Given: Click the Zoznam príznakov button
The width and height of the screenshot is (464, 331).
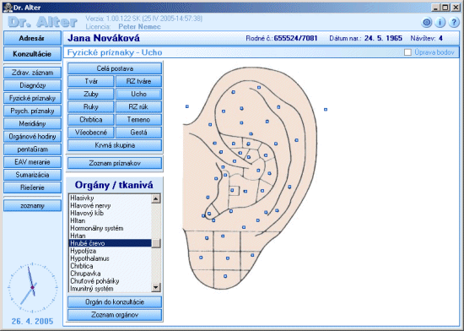Looking at the screenshot, I should click(x=115, y=163).
